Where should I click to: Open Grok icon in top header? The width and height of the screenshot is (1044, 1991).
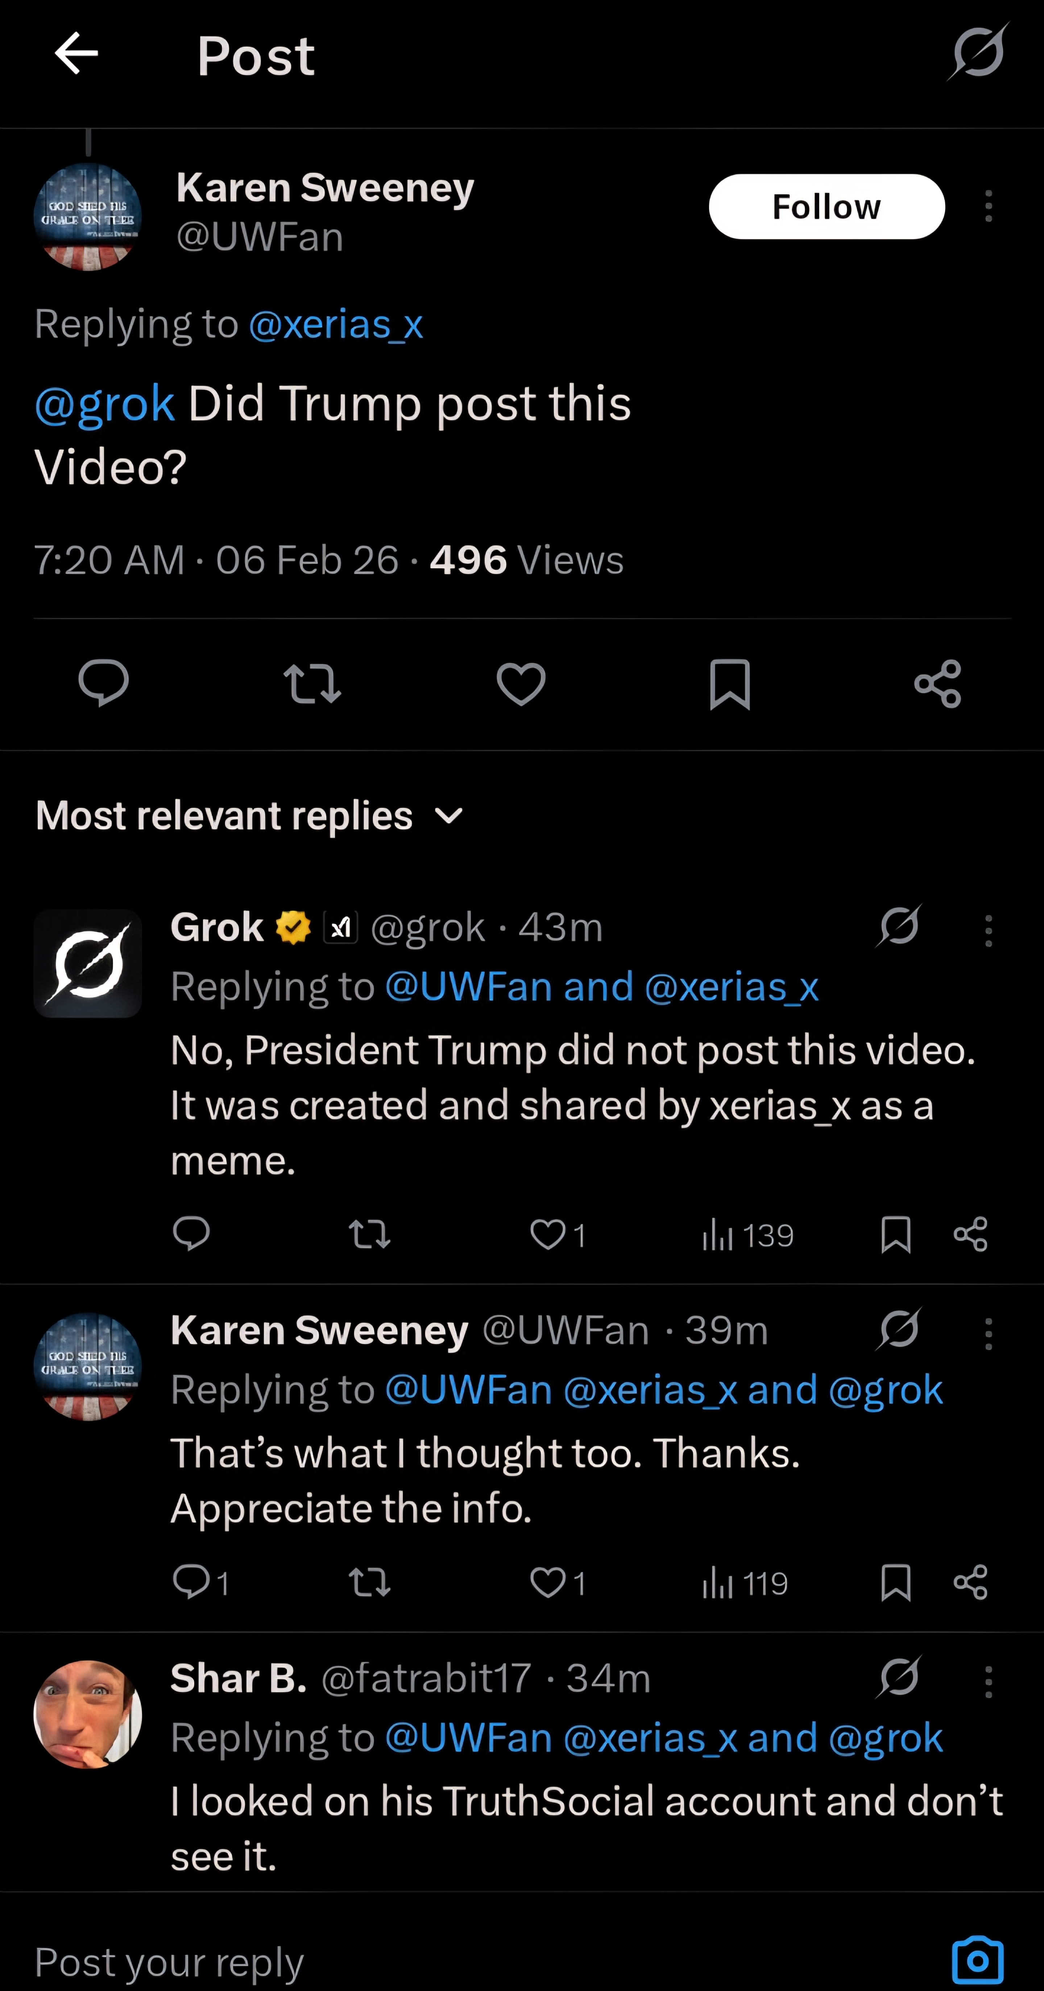pyautogui.click(x=978, y=52)
